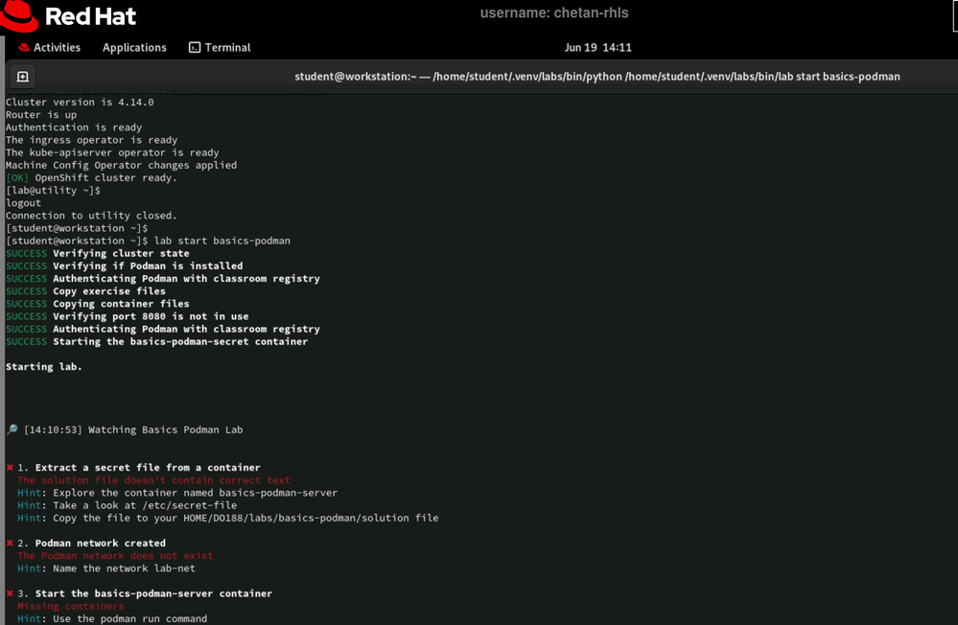Image resolution: width=958 pixels, height=625 pixels.
Task: Click the magnifier icon beside Watching Basics Podman Lab
Action: point(12,430)
